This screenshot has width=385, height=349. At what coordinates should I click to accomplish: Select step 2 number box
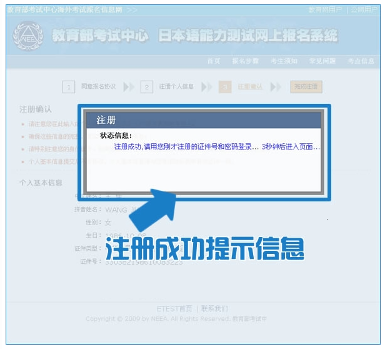(147, 87)
